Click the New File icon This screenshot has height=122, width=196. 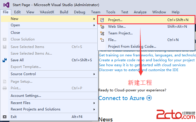(x=102, y=40)
